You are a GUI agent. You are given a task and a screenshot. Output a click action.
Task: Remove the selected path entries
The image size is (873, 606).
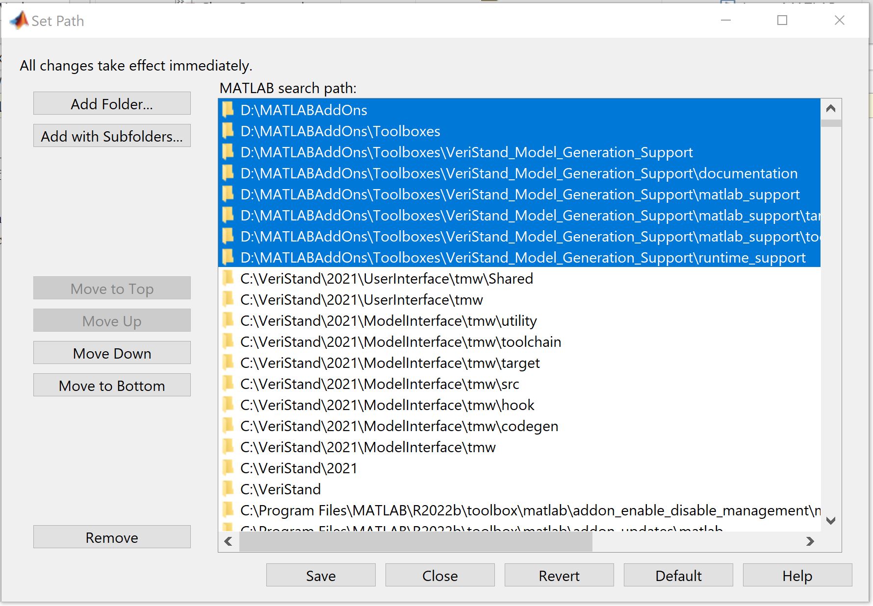112,537
